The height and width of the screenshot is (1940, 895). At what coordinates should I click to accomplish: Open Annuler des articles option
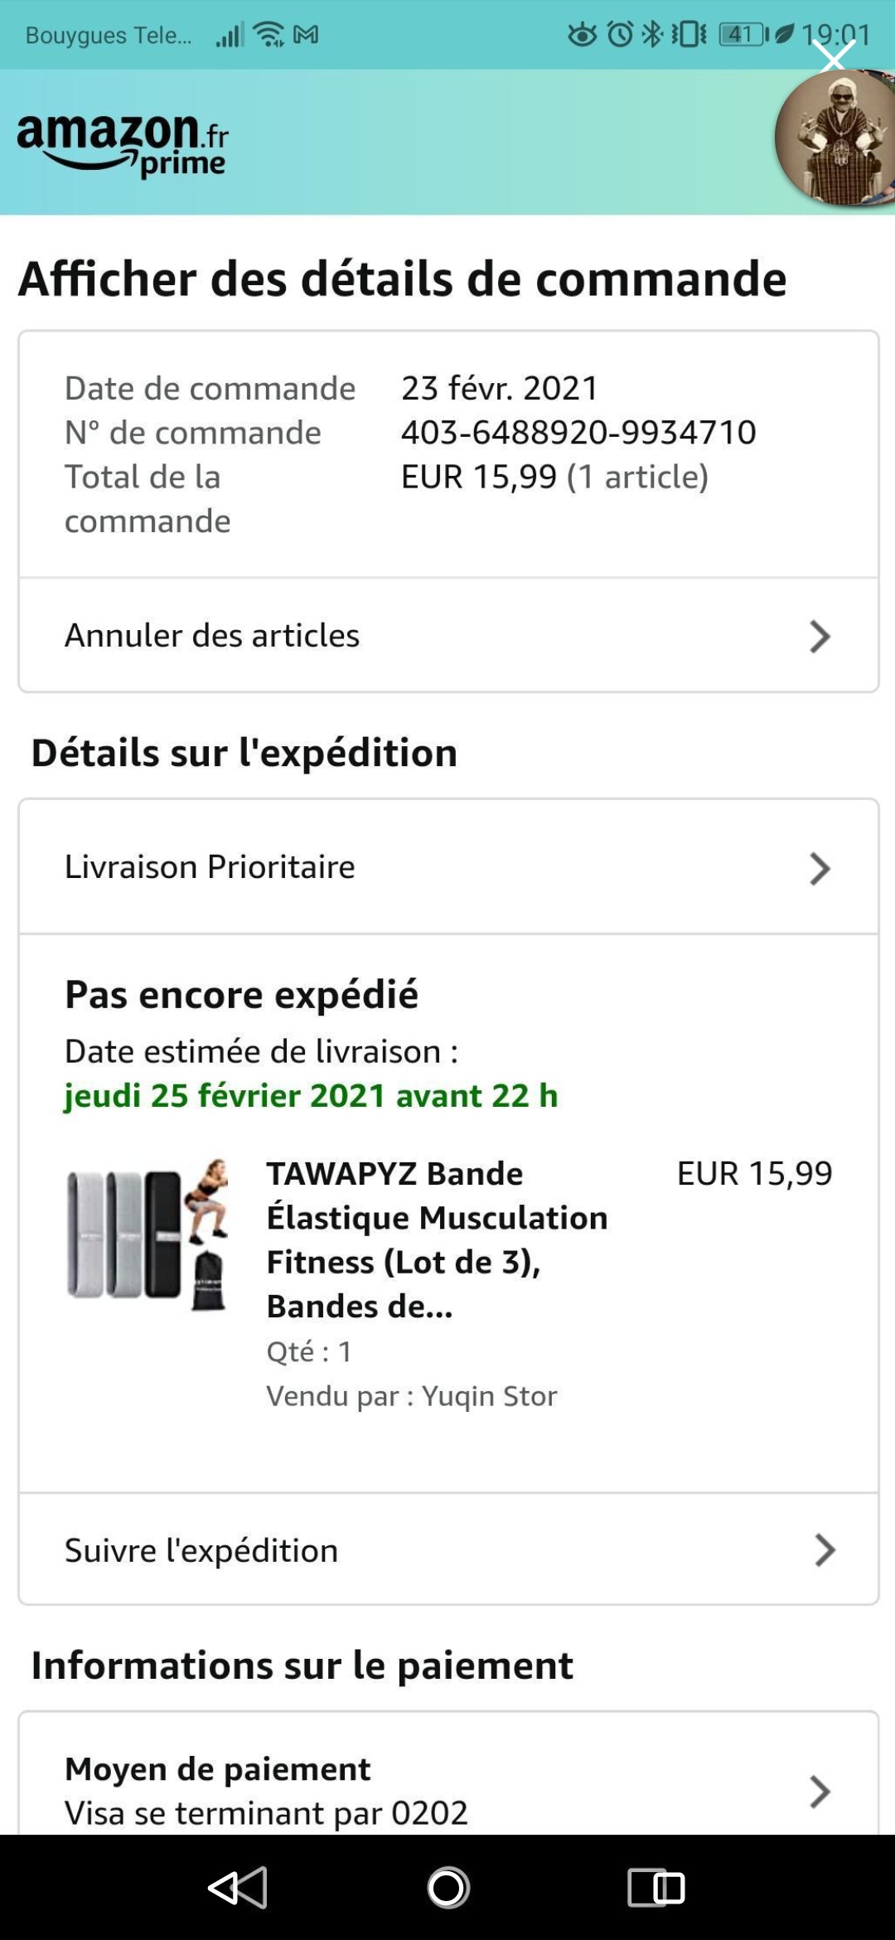[x=212, y=636]
